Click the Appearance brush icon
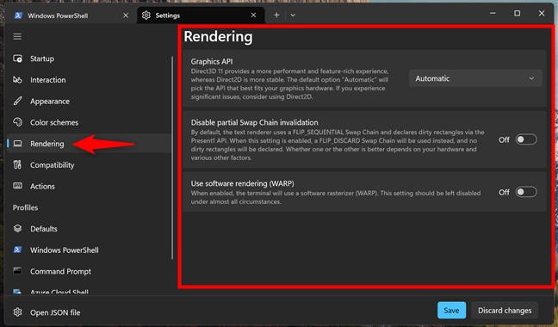The image size is (558, 327). [x=17, y=102]
